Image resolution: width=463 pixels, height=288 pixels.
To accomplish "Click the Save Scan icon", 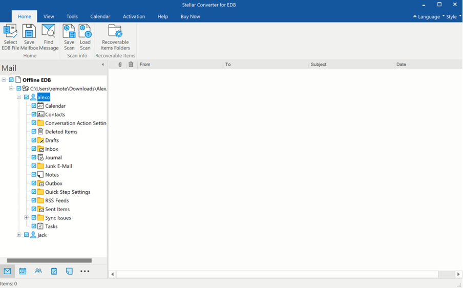I will [69, 31].
